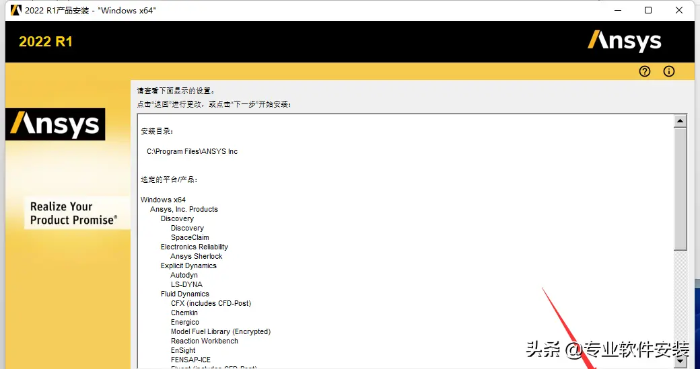Close the installer window
This screenshot has width=700, height=369.
[679, 10]
